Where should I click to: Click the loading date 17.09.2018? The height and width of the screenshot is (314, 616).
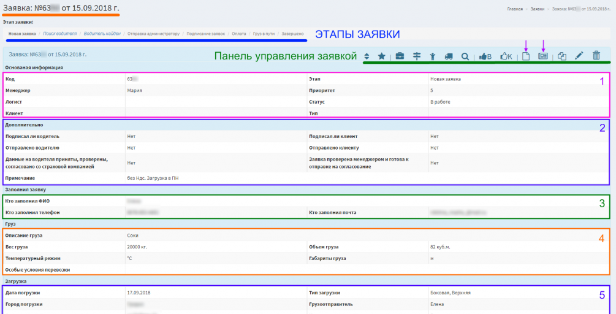click(139, 293)
